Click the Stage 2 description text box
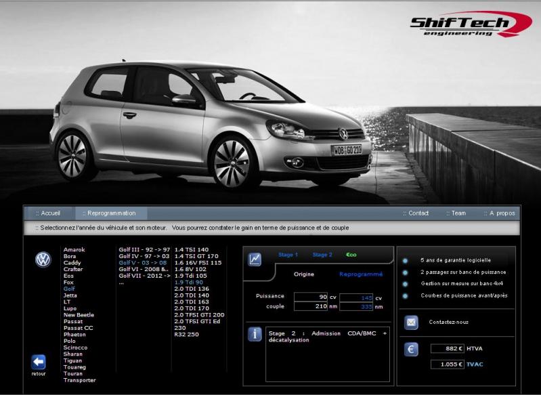541x395 pixels. [328, 354]
